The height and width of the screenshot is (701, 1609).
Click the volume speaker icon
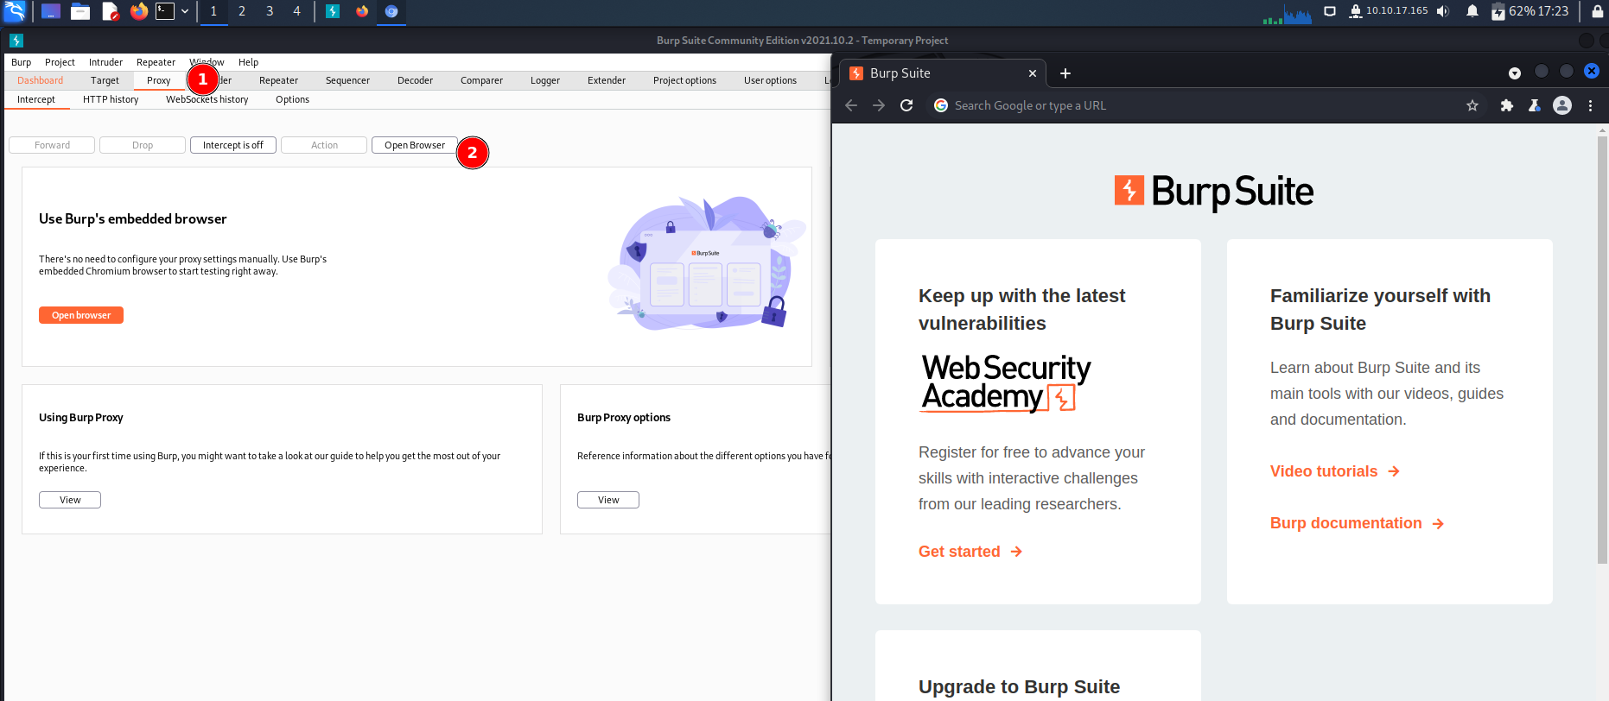1442,11
